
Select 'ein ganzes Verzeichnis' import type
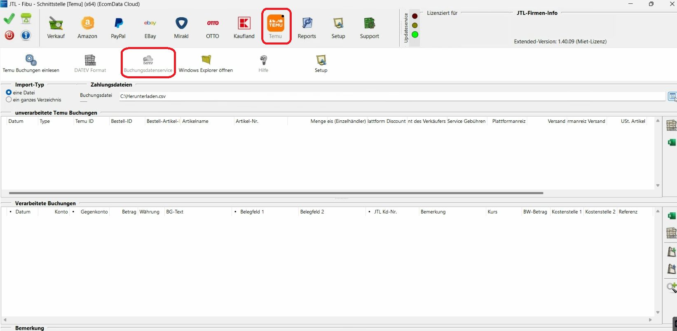pos(9,100)
